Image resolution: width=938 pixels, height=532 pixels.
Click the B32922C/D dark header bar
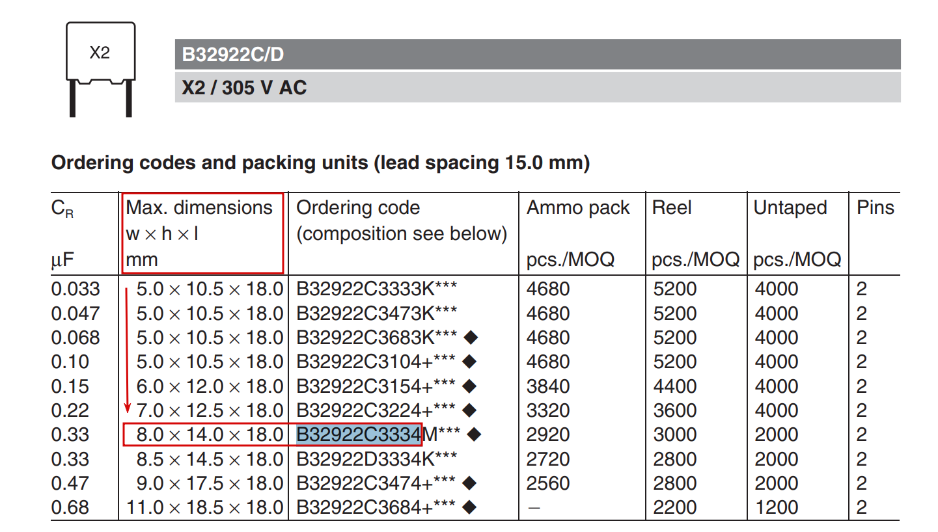(x=537, y=55)
